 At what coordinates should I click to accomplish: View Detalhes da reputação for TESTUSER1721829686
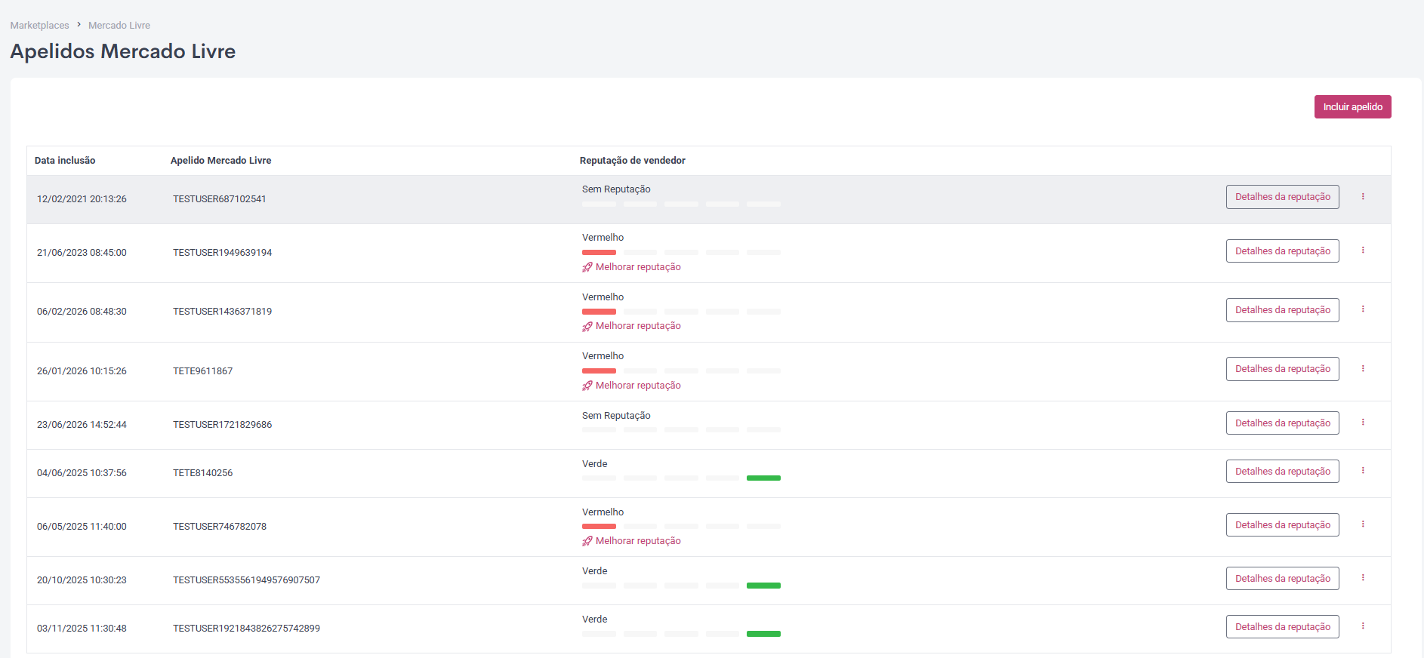[1282, 423]
